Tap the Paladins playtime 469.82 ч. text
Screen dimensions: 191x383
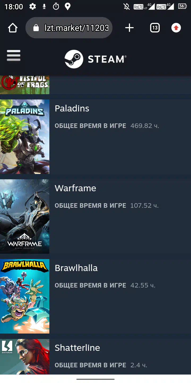coord(145,126)
